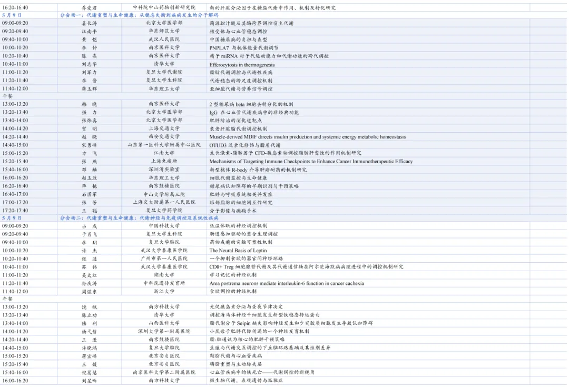Select the title "细胞代谢监控与生命健康"

click(x=238, y=178)
